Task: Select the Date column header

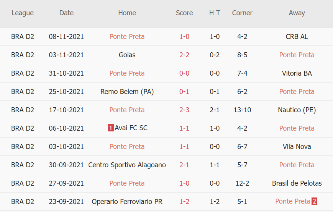Action: pos(66,13)
